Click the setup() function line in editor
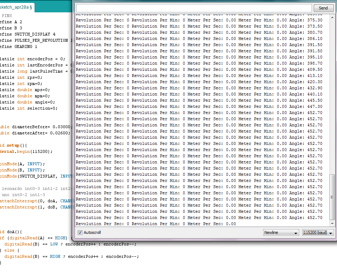This screenshot has width=337, height=276. tap(13, 146)
